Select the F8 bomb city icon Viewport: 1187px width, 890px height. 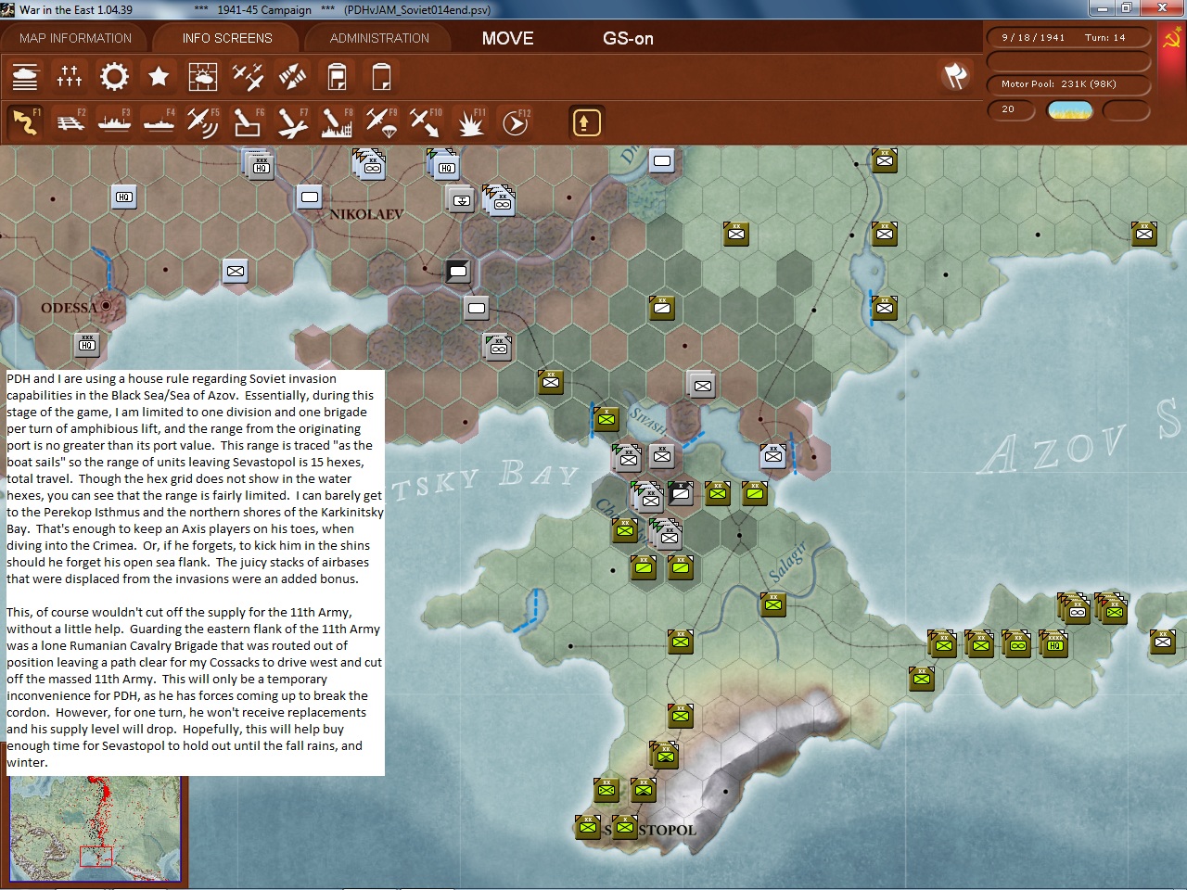(x=337, y=122)
